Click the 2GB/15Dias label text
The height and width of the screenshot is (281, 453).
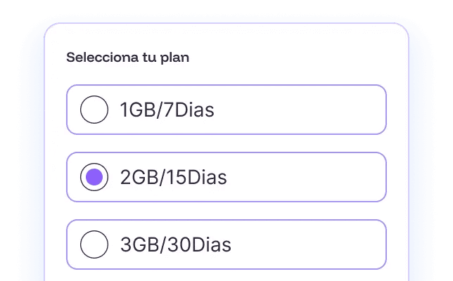(x=173, y=177)
